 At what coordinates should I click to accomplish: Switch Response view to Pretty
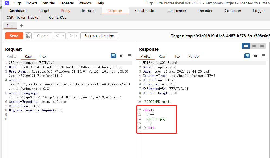(x=146, y=57)
